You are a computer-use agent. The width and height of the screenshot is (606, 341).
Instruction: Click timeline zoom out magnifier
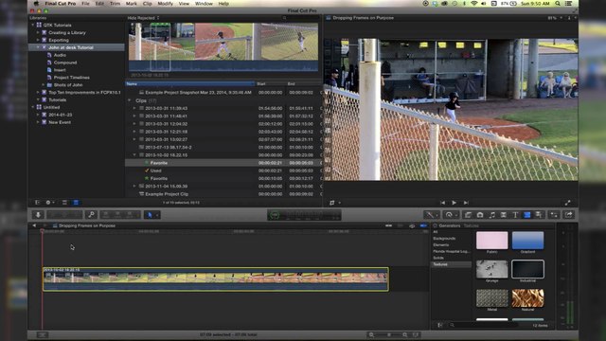tap(371, 334)
